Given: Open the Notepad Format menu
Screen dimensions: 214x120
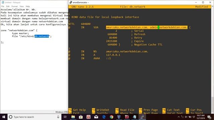Looking at the screenshot, I should point(14,6).
